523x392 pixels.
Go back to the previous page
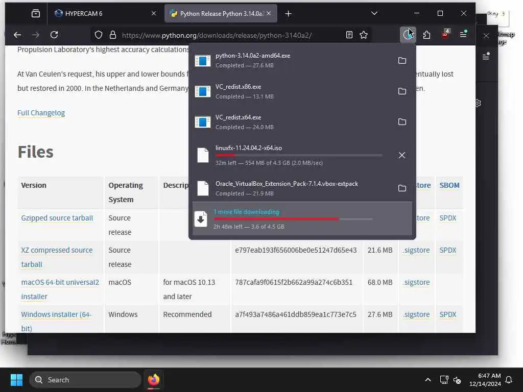pyautogui.click(x=17, y=35)
